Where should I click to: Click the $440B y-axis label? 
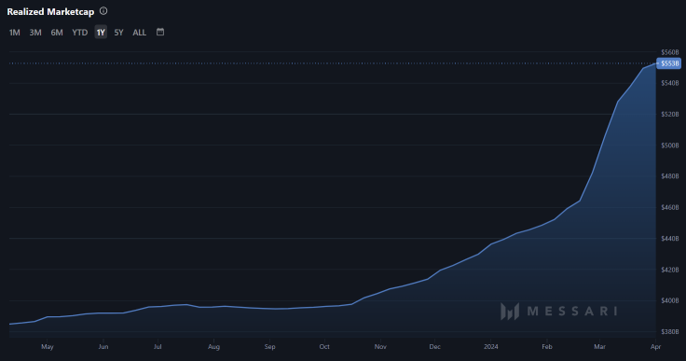(670, 238)
